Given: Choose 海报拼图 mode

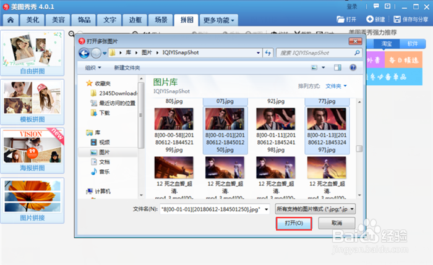Looking at the screenshot, I should (32, 151).
